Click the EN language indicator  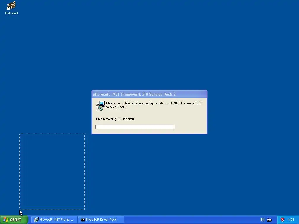[263, 220]
